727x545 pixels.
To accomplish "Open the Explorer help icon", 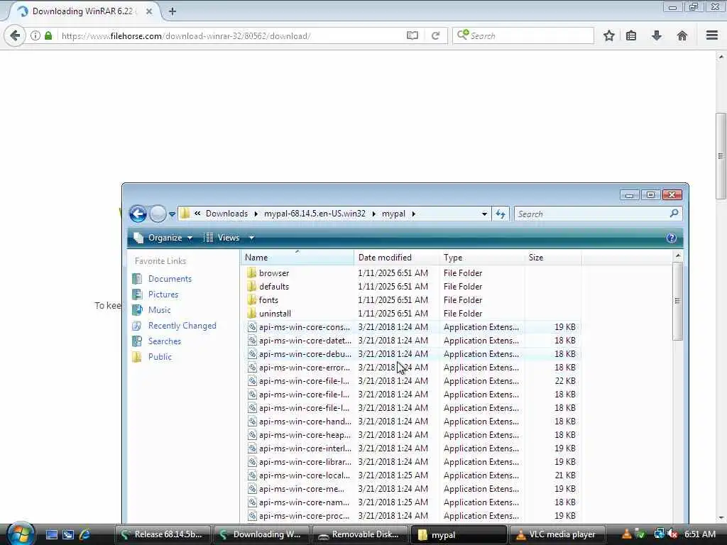I will coord(671,238).
